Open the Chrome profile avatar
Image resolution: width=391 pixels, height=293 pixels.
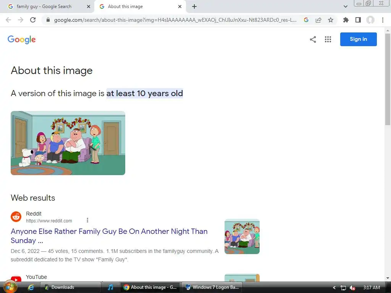point(370,20)
